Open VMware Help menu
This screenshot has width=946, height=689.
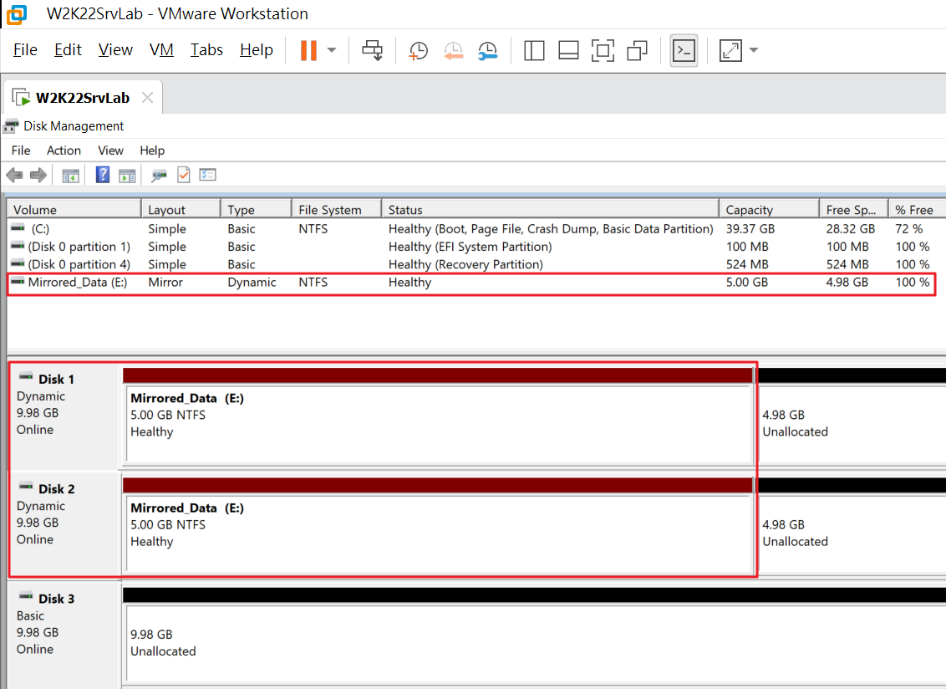[x=257, y=49]
